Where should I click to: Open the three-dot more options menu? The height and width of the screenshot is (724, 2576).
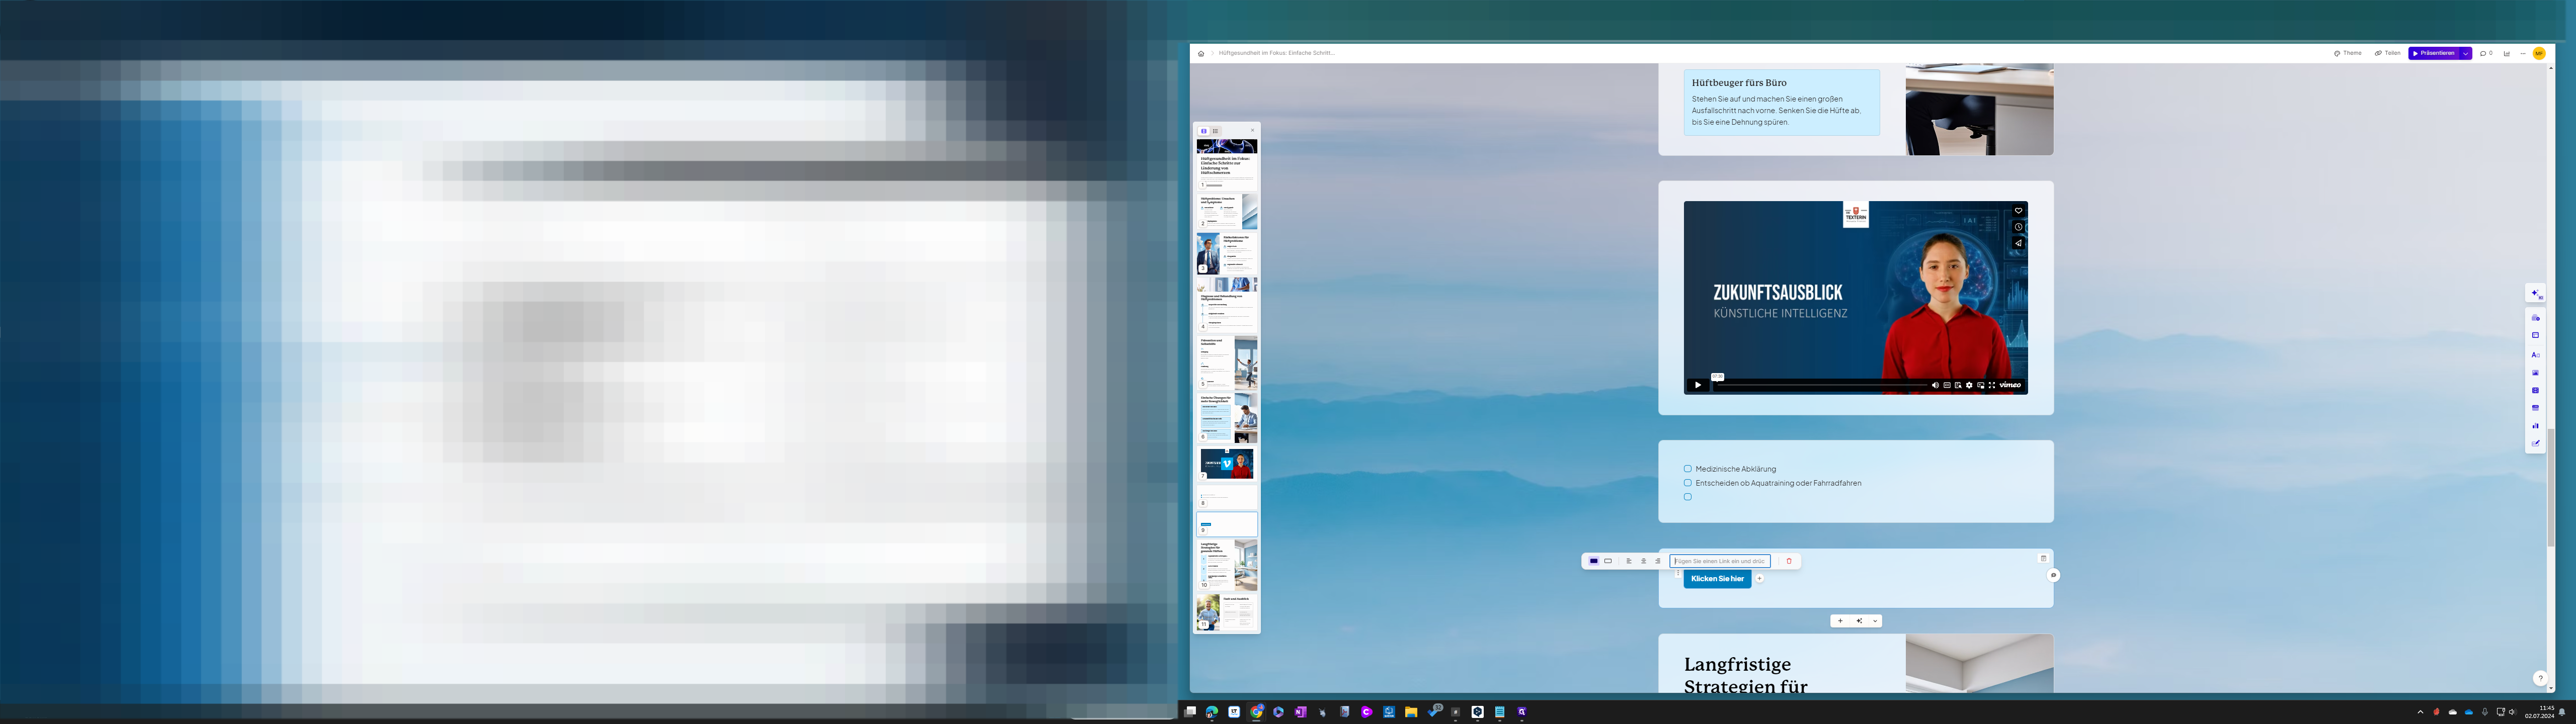click(2523, 54)
